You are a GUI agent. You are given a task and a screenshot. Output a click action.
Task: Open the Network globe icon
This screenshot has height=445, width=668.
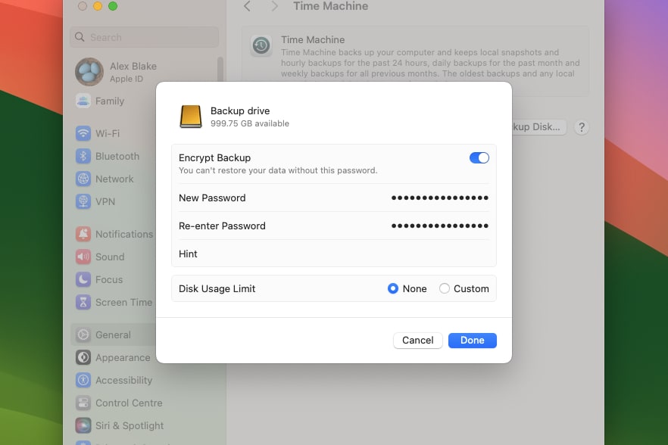pos(83,179)
